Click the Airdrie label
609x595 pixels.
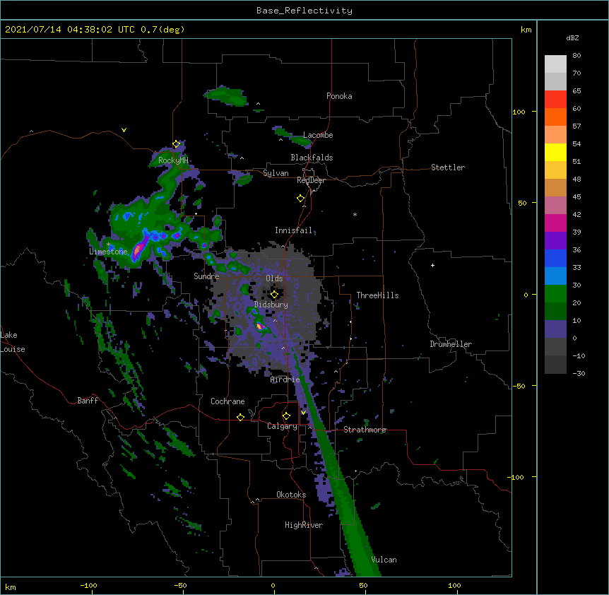tap(285, 379)
